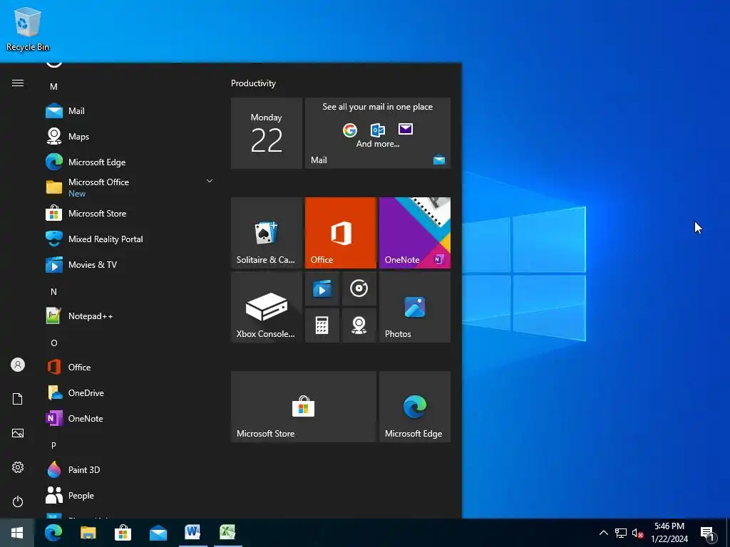Open the clock showing 5:46 PM
This screenshot has height=547, width=730.
(669, 533)
